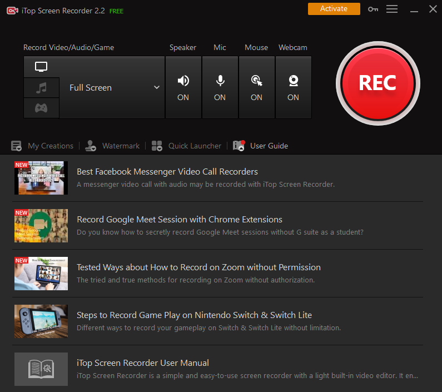This screenshot has height=392, width=442.
Task: Turn off the Webcam overlay toggle
Action: pos(293,87)
